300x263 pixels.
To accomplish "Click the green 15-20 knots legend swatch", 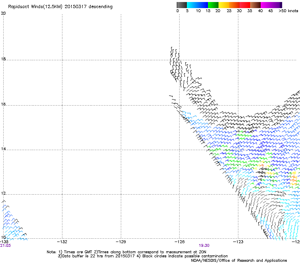I will 213,5.
